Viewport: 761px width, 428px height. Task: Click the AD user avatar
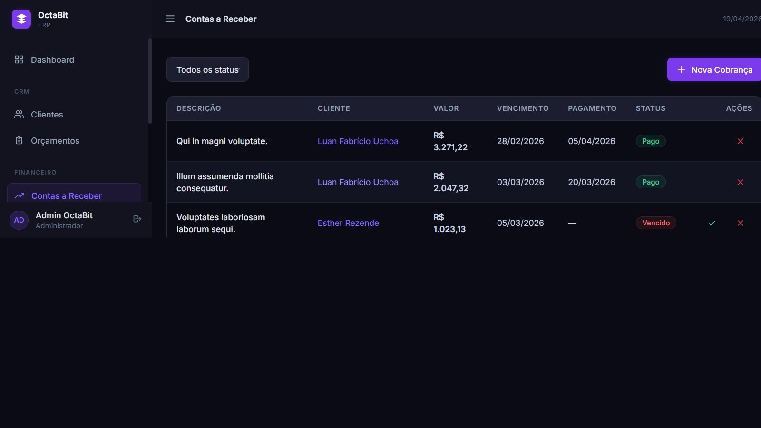pyautogui.click(x=19, y=220)
